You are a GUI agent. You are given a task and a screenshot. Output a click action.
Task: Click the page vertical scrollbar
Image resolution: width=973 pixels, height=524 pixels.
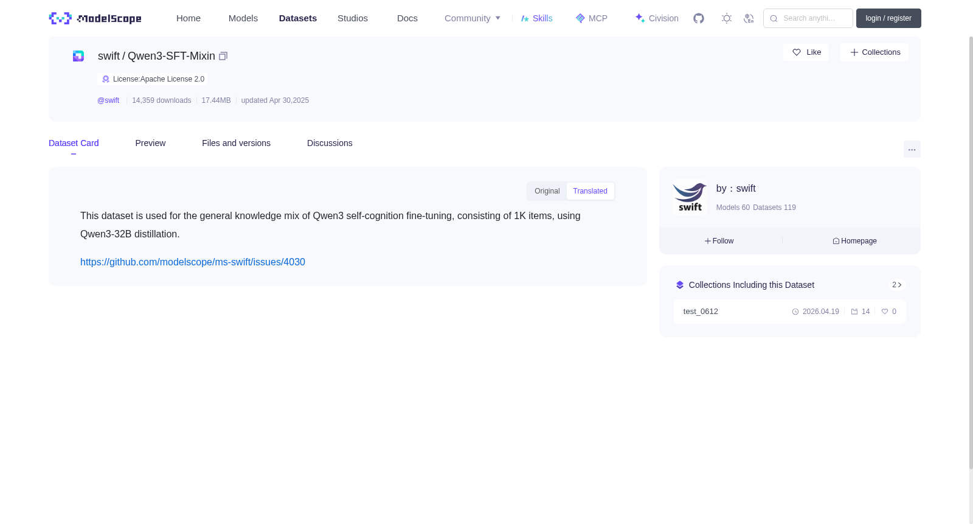point(971,253)
